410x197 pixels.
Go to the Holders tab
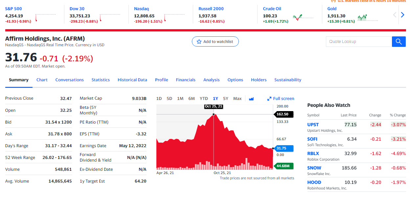tap(259, 80)
